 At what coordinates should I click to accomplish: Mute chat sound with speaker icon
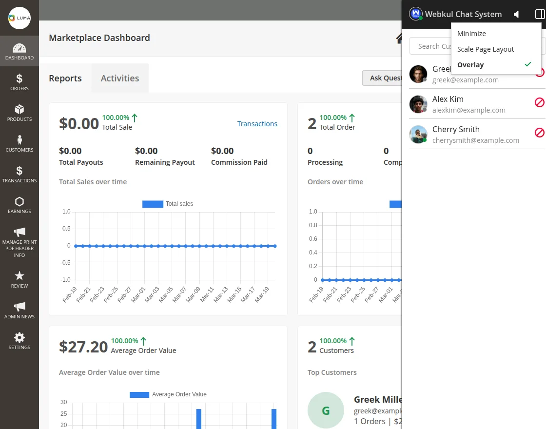tap(516, 15)
